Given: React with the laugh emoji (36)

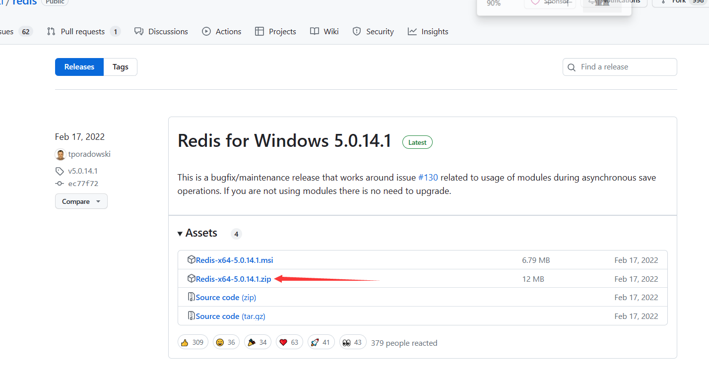Looking at the screenshot, I should tap(226, 342).
